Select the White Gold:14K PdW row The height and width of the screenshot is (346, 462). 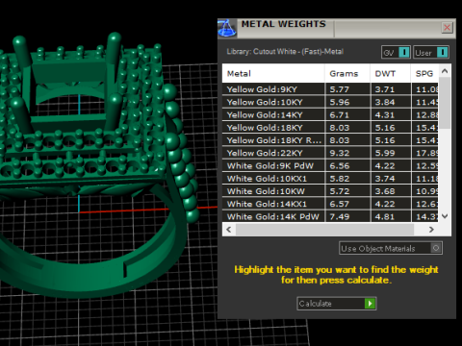[330, 216]
